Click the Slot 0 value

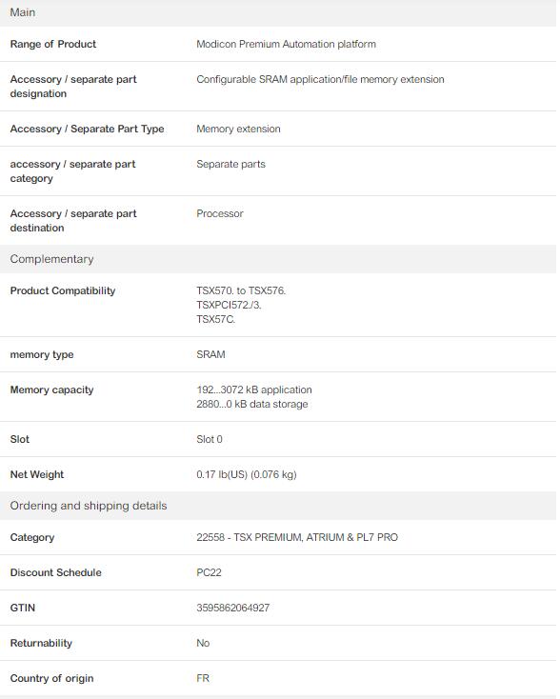click(210, 439)
